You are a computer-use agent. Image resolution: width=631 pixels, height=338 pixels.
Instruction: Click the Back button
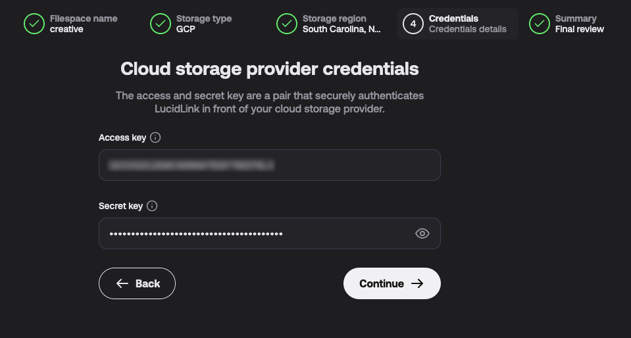(x=138, y=283)
